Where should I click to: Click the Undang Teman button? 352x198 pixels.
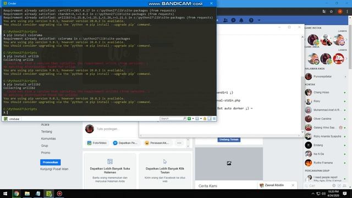click(229, 140)
